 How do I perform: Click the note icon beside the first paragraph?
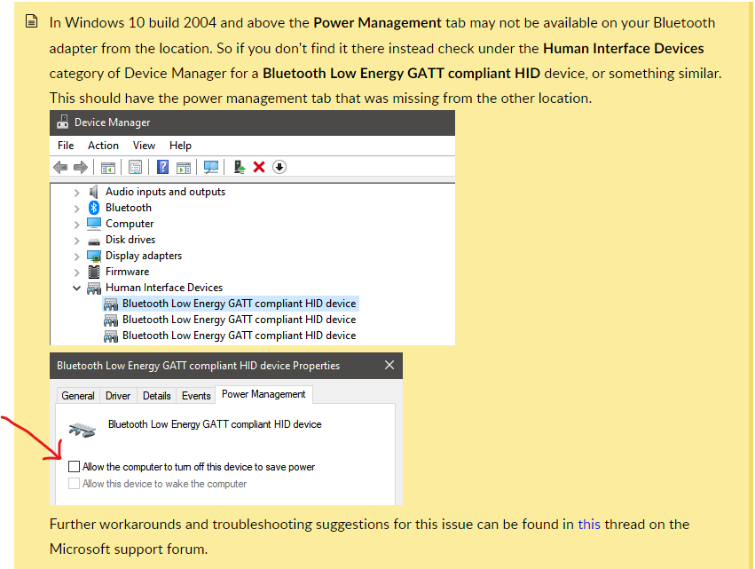tap(31, 21)
